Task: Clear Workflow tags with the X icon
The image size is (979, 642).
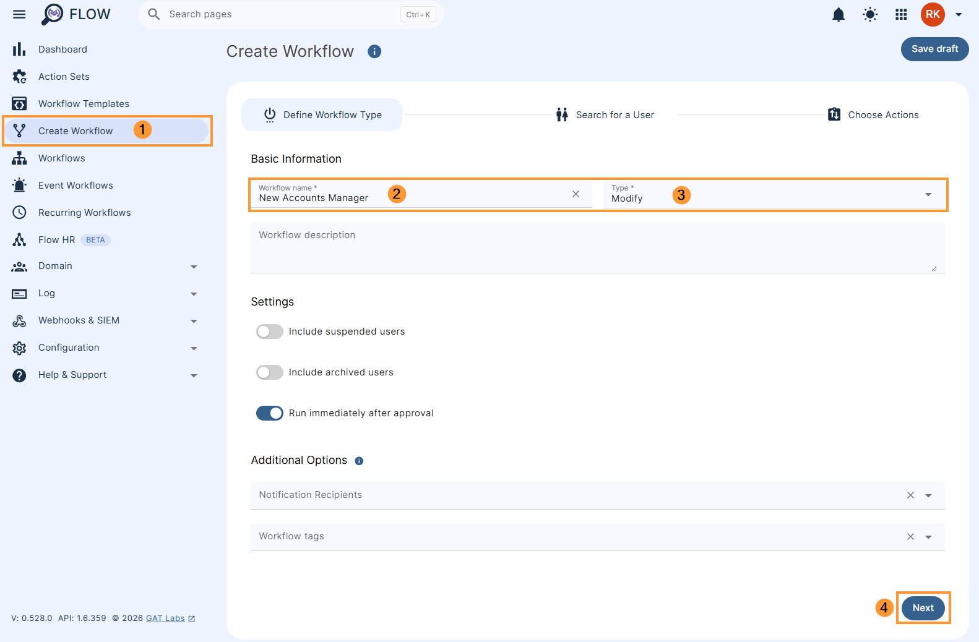Action: tap(910, 537)
